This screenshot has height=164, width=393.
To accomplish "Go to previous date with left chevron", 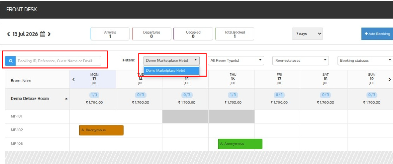I will pos(8,34).
